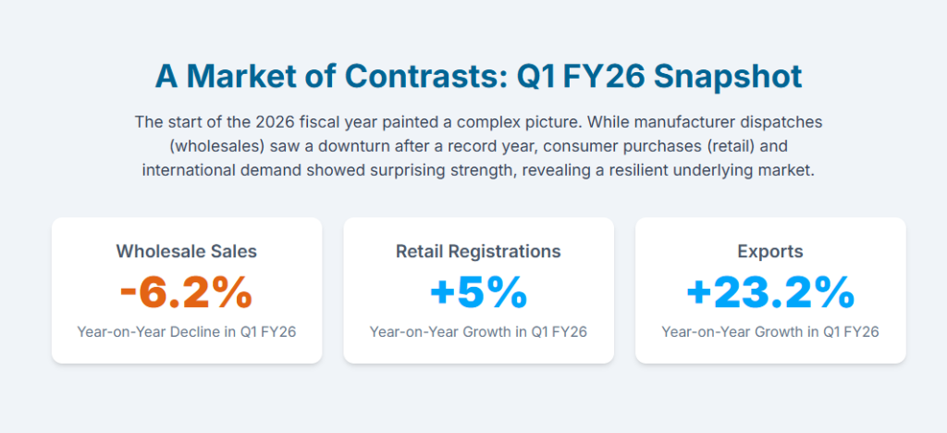Select the orange -6.2% figure

click(187, 292)
